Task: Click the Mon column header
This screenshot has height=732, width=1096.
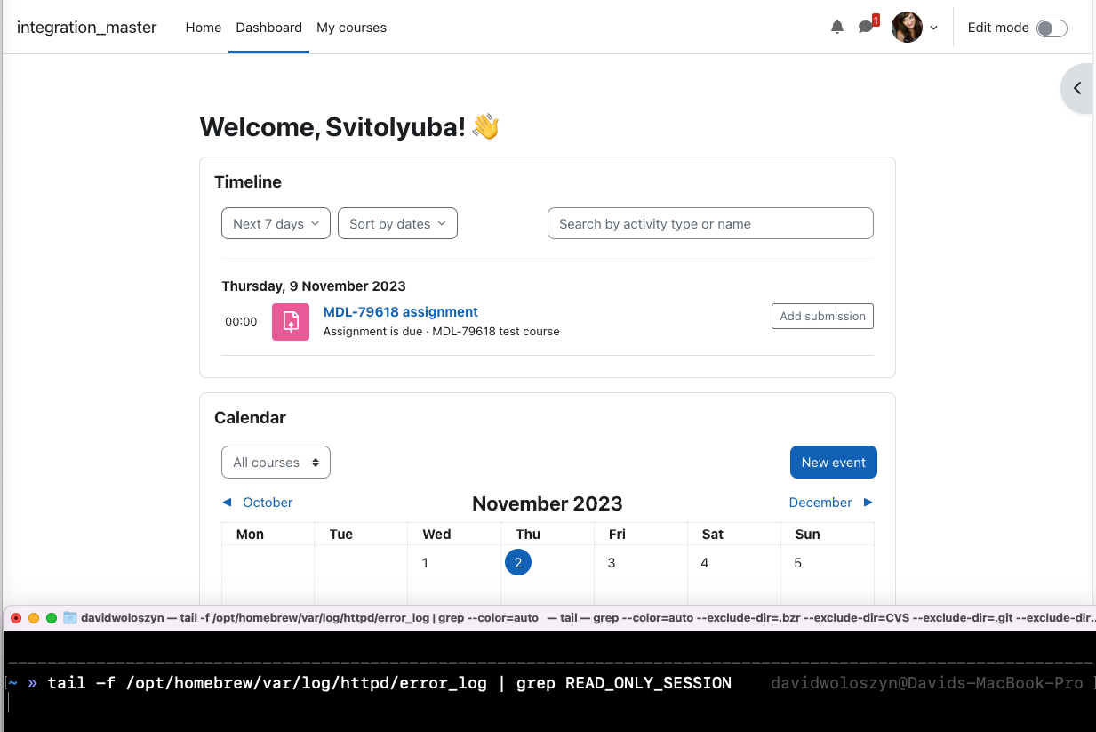Action: 250,535
